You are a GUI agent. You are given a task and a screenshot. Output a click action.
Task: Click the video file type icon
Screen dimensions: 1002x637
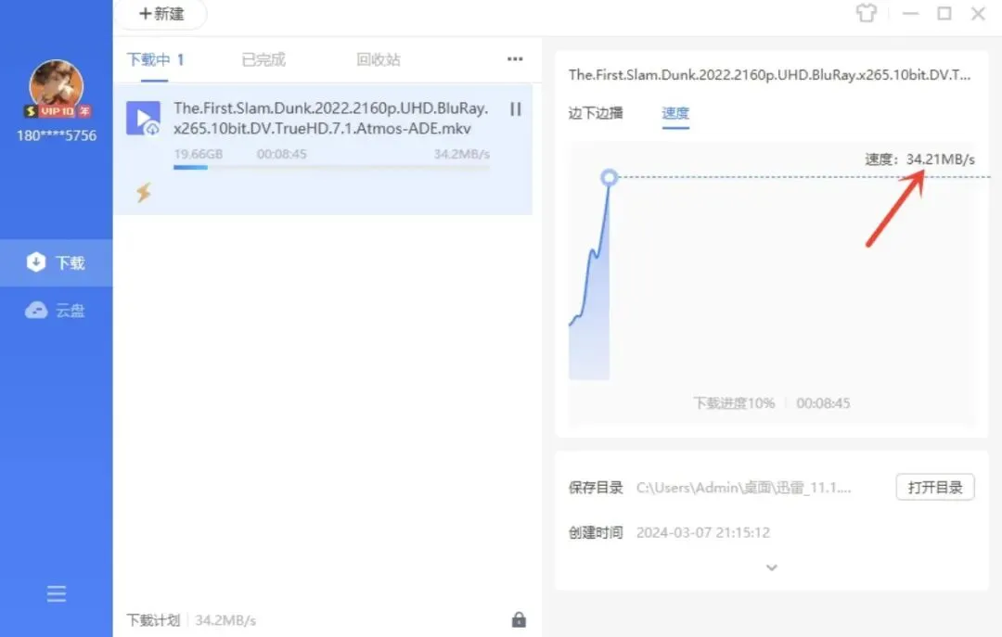pyautogui.click(x=143, y=118)
